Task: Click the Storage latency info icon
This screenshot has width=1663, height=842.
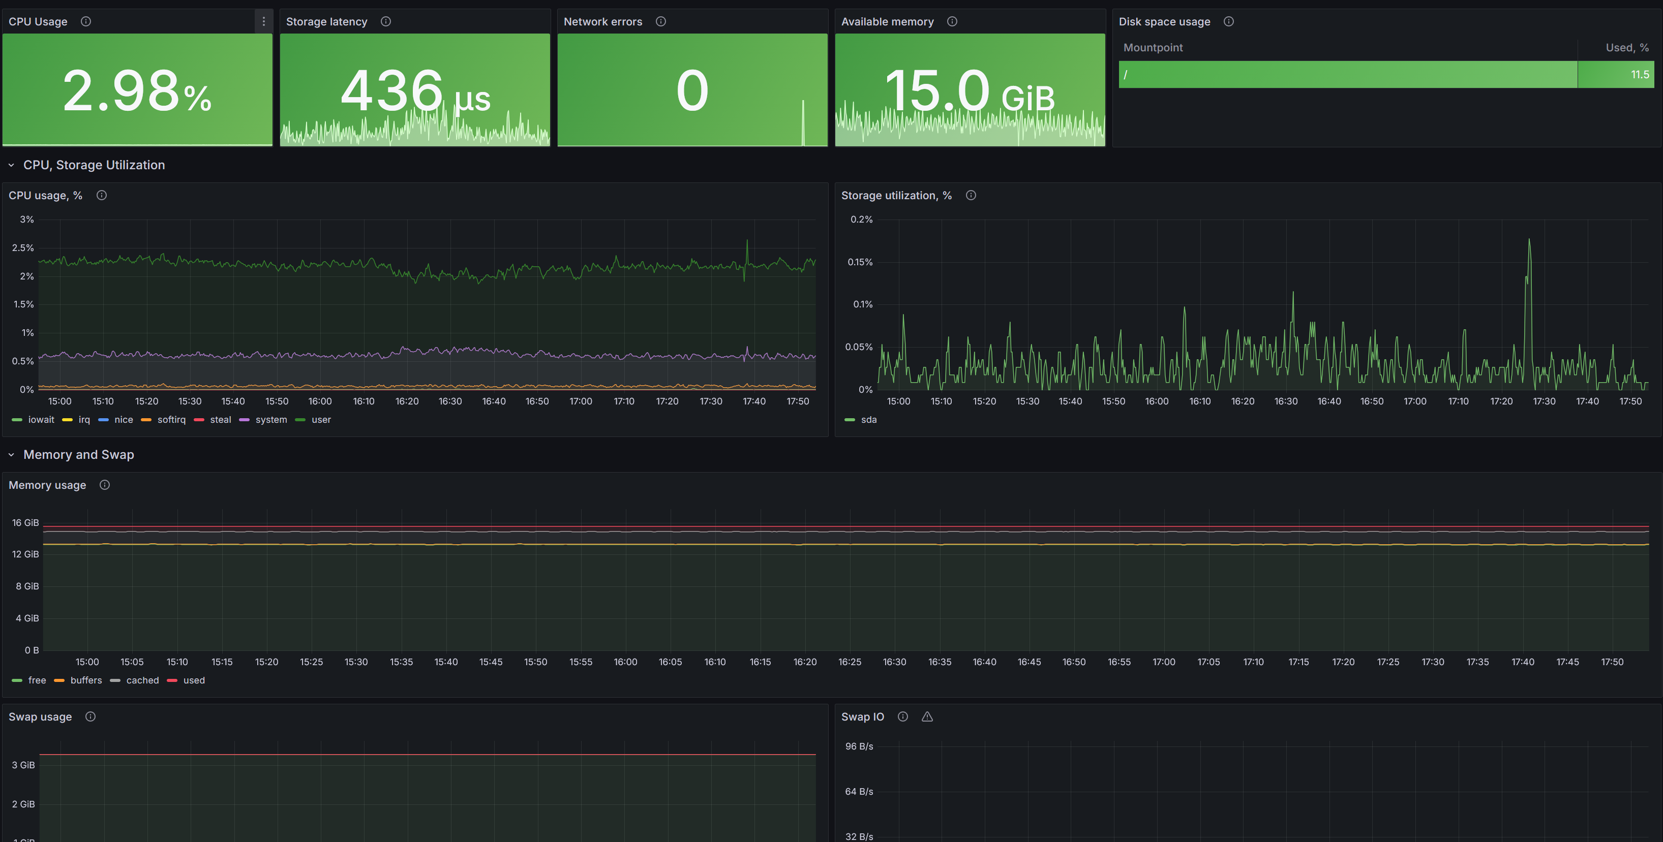Action: [385, 21]
